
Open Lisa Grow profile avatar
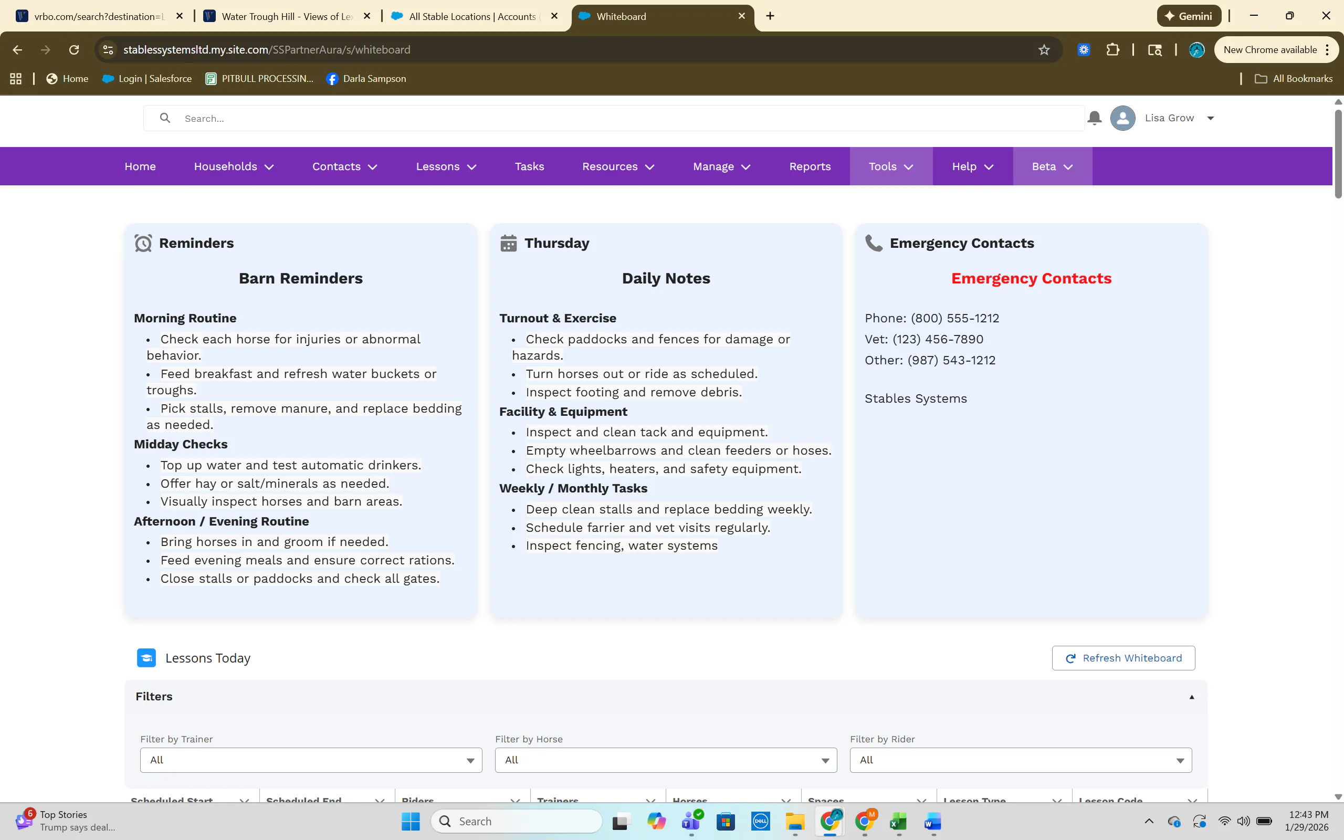(1122, 118)
